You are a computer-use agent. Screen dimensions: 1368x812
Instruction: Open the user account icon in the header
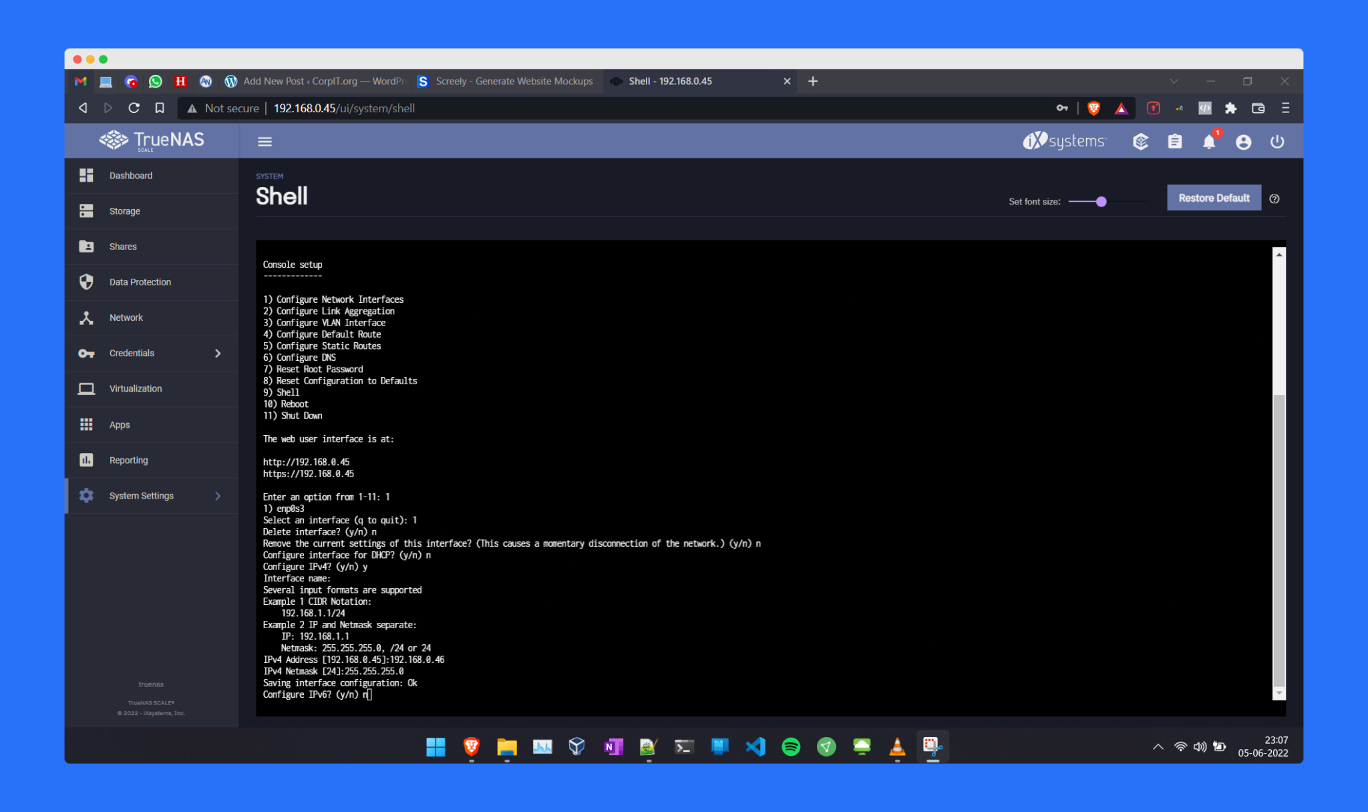tap(1243, 141)
